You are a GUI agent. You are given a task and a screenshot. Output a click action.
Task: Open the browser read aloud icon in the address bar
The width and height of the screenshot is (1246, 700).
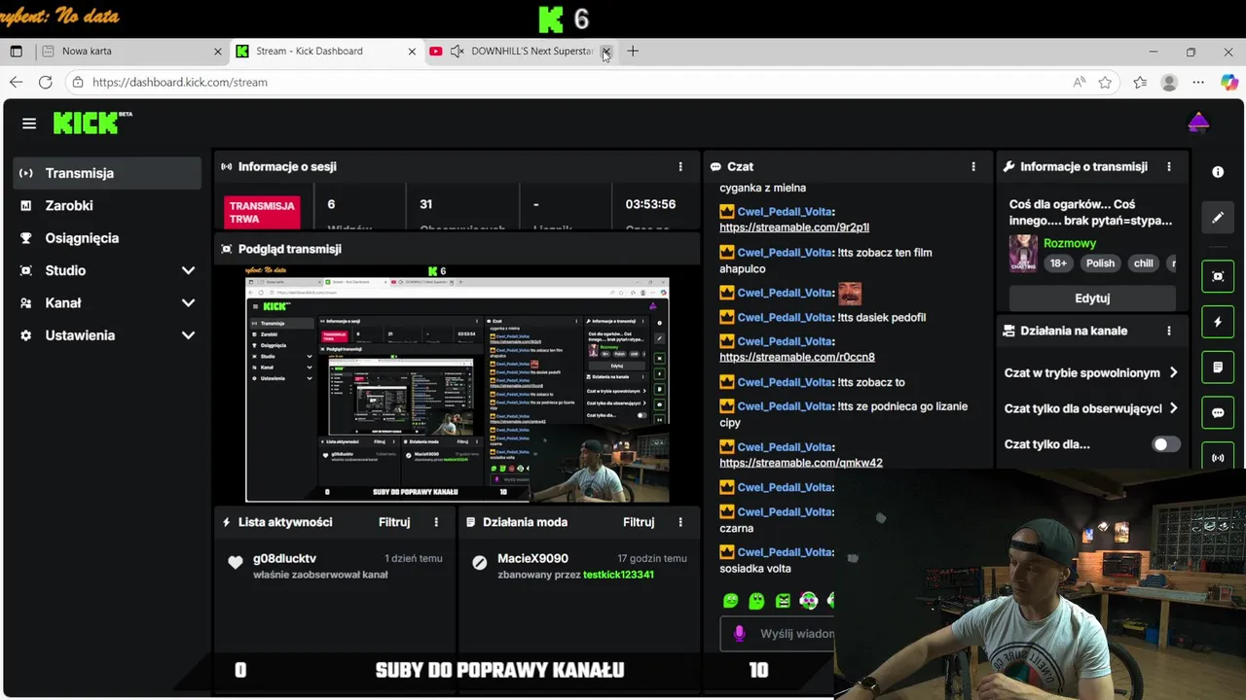coord(1079,83)
